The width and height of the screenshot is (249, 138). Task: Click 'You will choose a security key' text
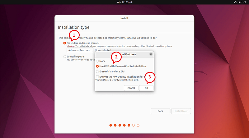coord(117,80)
